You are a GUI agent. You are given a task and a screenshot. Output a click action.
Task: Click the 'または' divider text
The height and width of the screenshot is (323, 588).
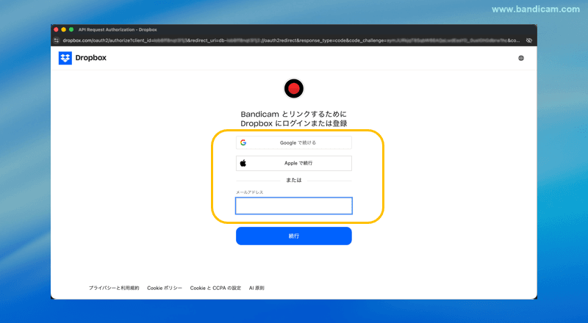(x=293, y=181)
